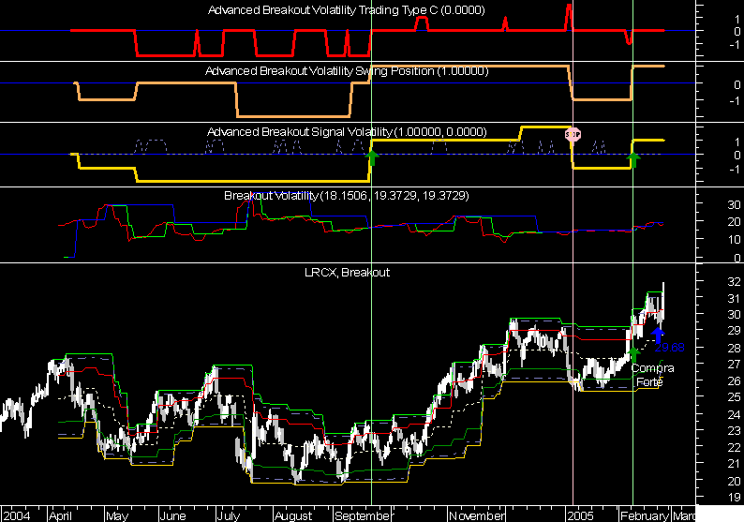
Task: Select the Compra Forte annotation text
Action: click(x=652, y=375)
